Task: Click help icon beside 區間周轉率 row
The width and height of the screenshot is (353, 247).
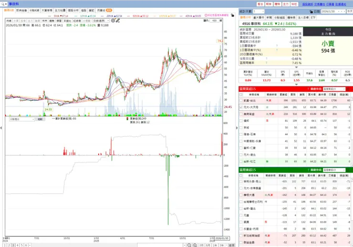Action: point(267,63)
